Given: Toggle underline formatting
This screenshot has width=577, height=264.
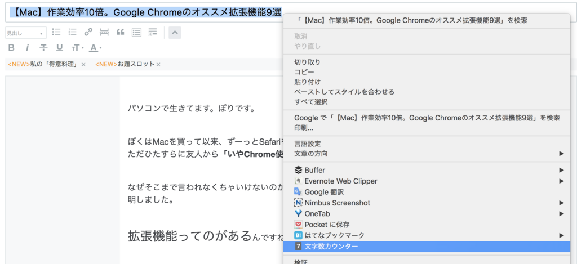Looking at the screenshot, I should click(60, 48).
